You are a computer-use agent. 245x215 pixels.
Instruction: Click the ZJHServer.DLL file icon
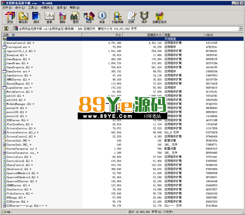(x=5, y=201)
